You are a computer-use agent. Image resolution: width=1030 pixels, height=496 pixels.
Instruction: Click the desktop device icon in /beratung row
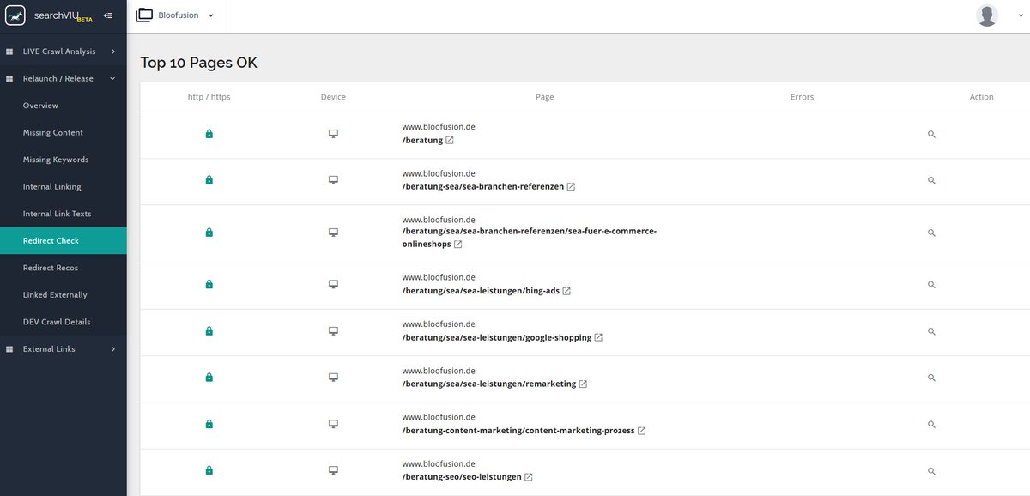(x=333, y=134)
